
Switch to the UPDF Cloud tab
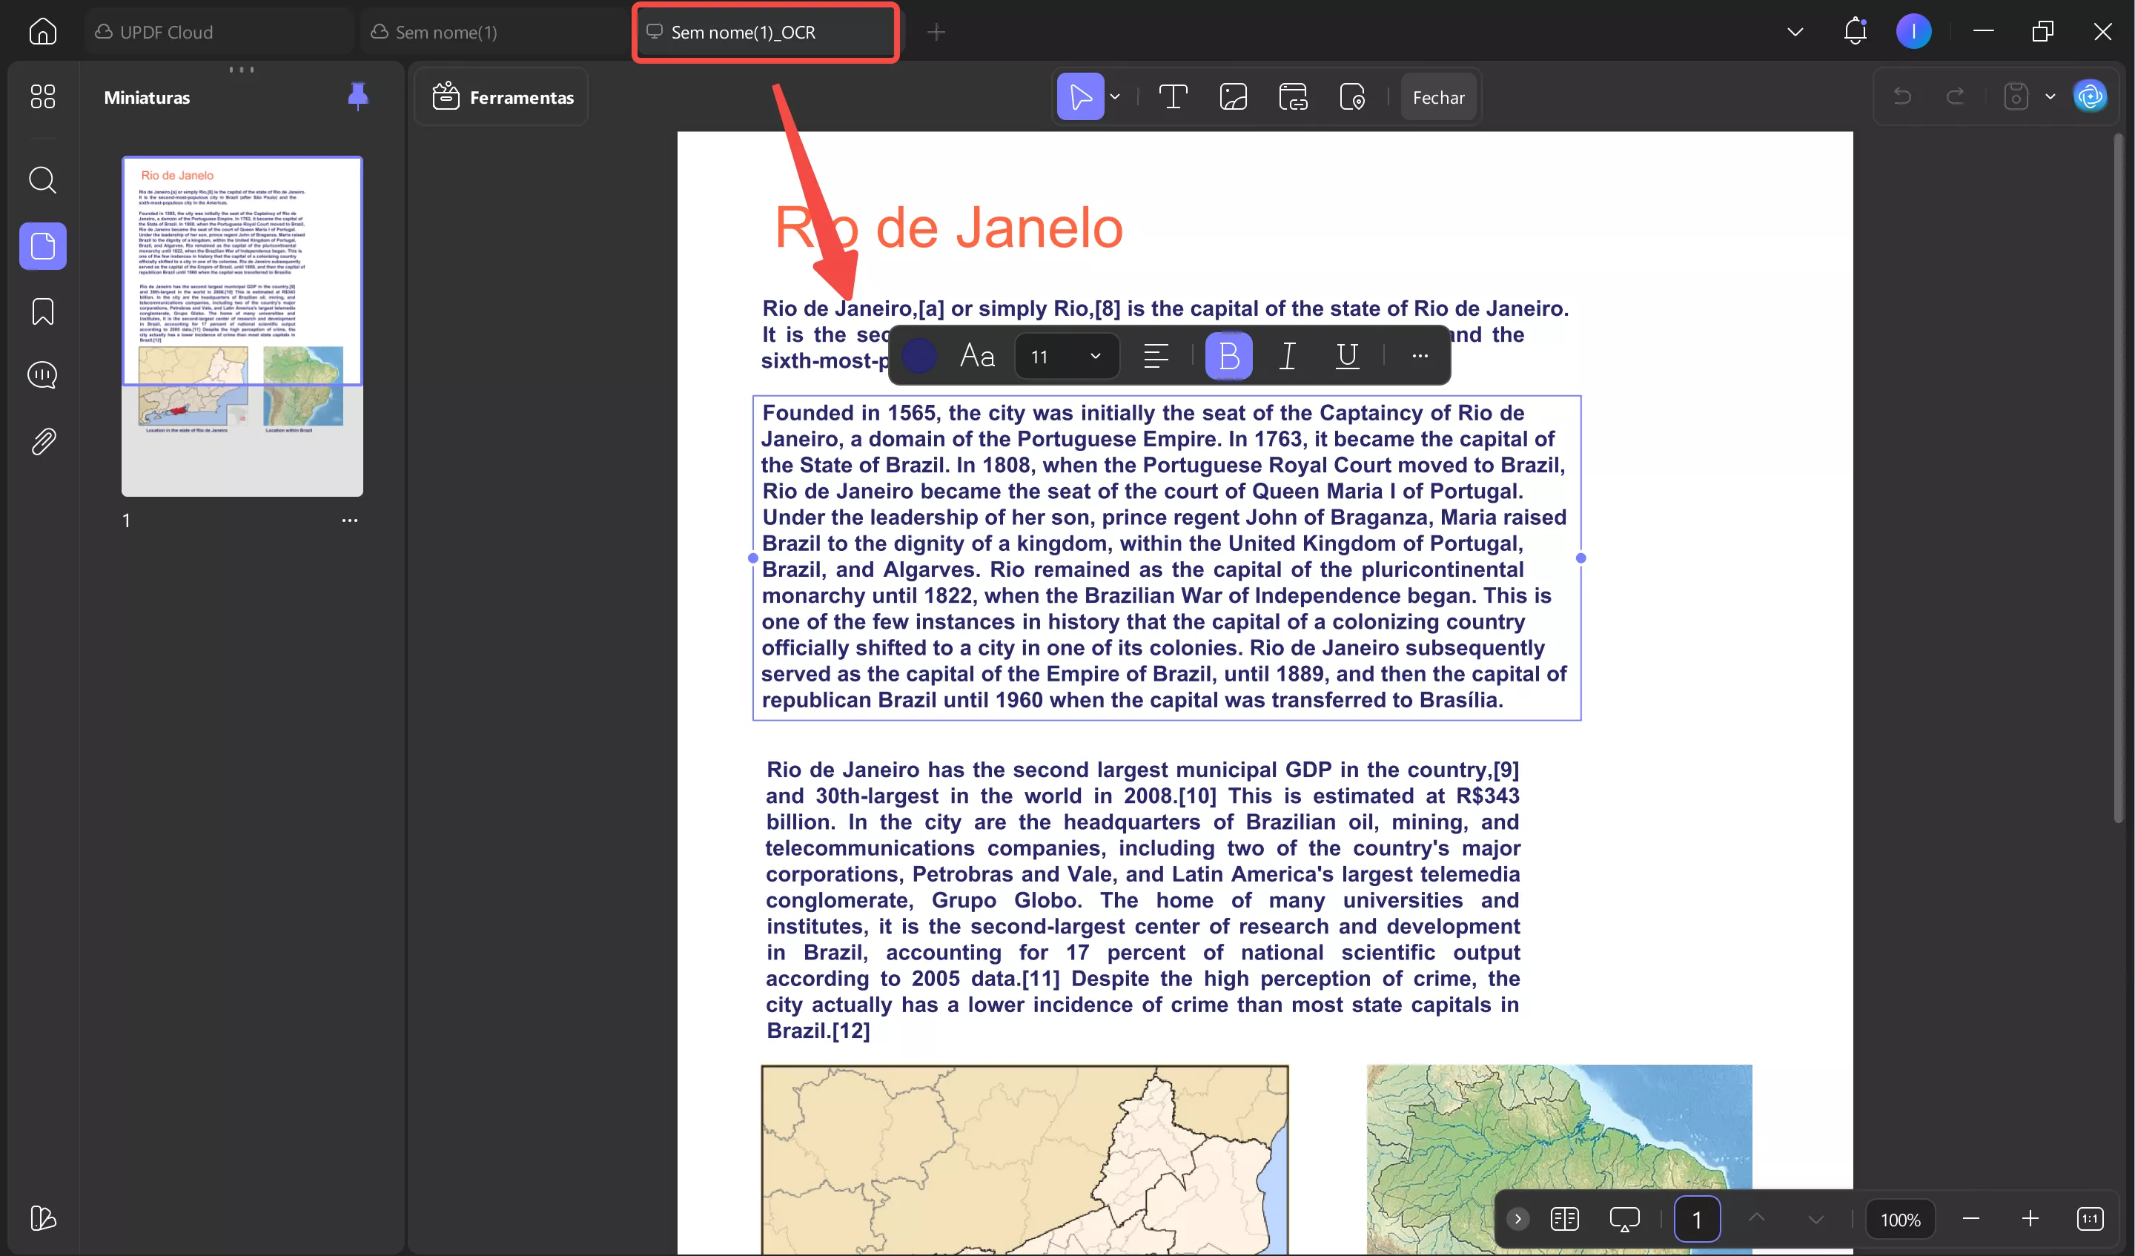[x=219, y=31]
